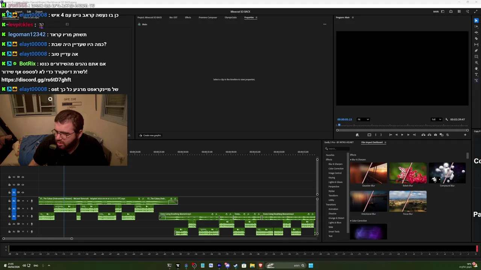Image resolution: width=481 pixels, height=270 pixels.
Task: Open the Properties panel menu
Action: click(x=256, y=18)
